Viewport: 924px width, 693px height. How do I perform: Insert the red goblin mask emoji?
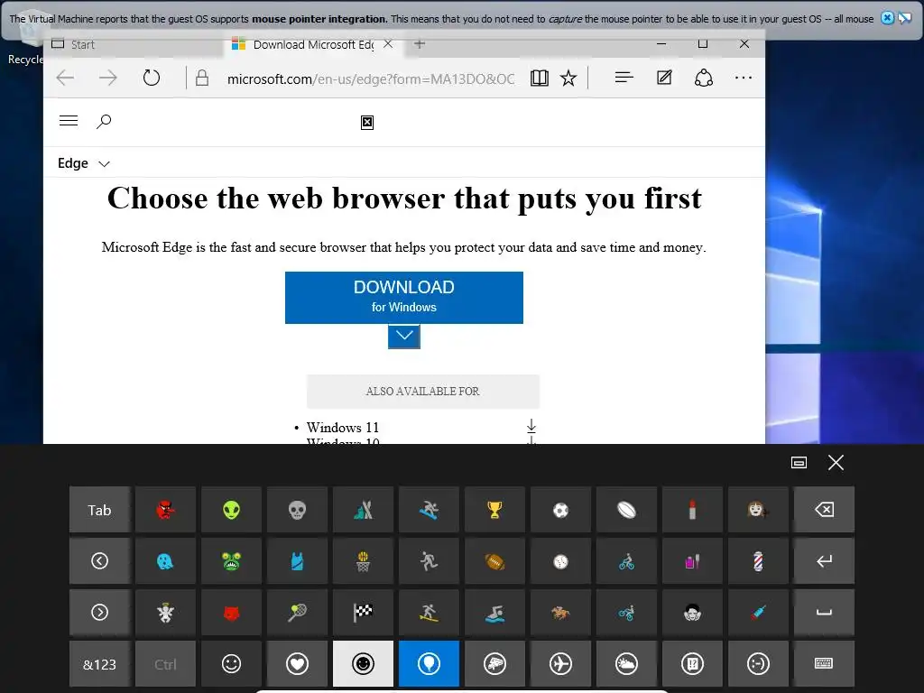[x=166, y=510]
